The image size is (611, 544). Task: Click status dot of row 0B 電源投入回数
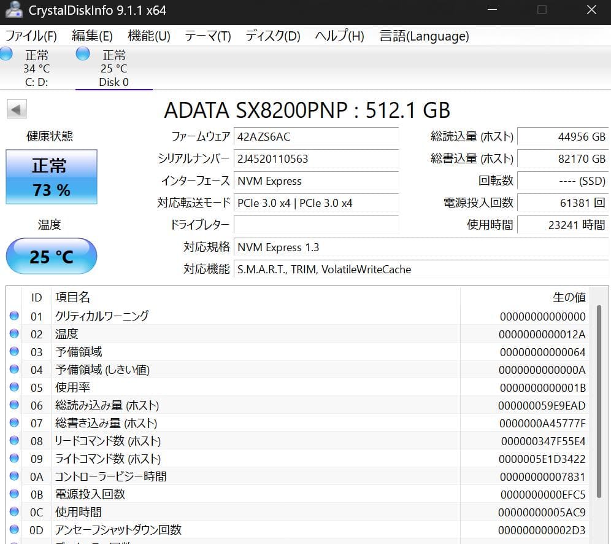tap(15, 494)
